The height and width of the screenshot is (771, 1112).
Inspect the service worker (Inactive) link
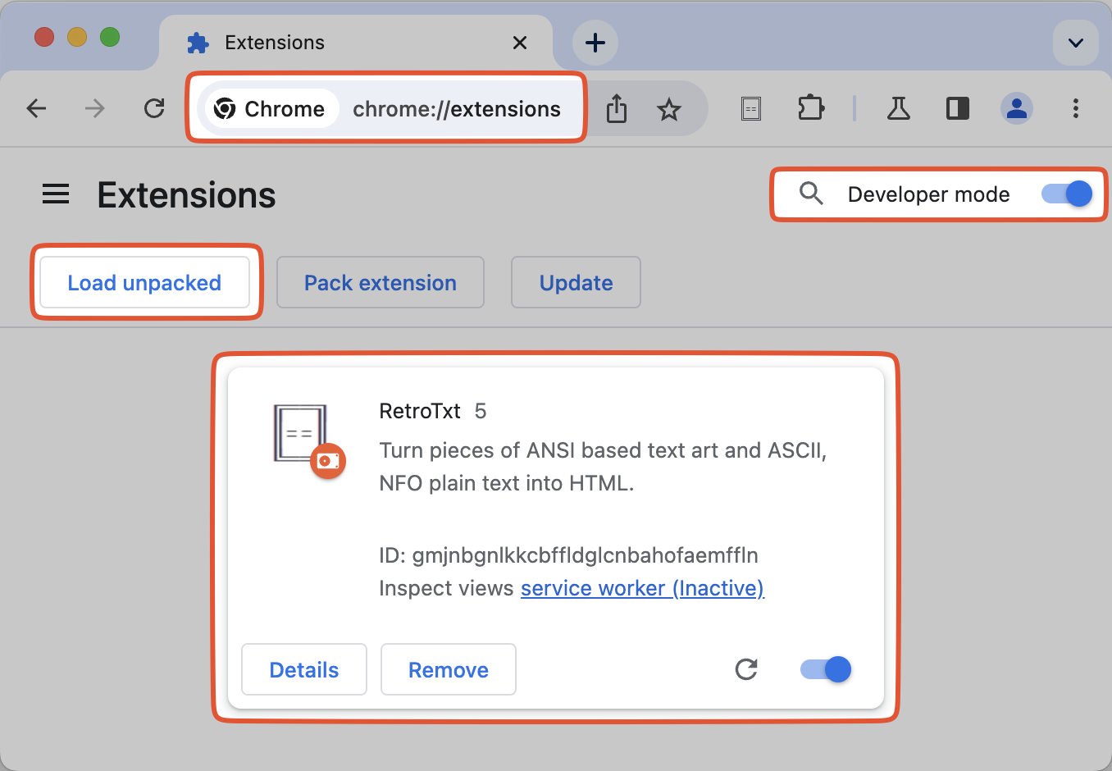click(642, 588)
